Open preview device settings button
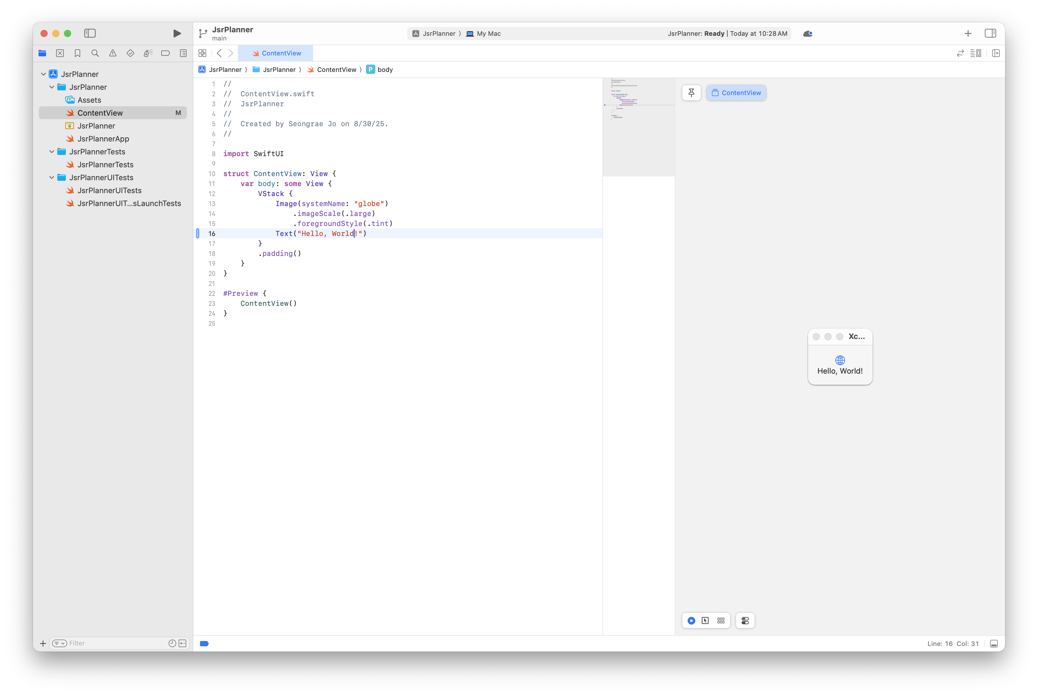 pos(745,620)
